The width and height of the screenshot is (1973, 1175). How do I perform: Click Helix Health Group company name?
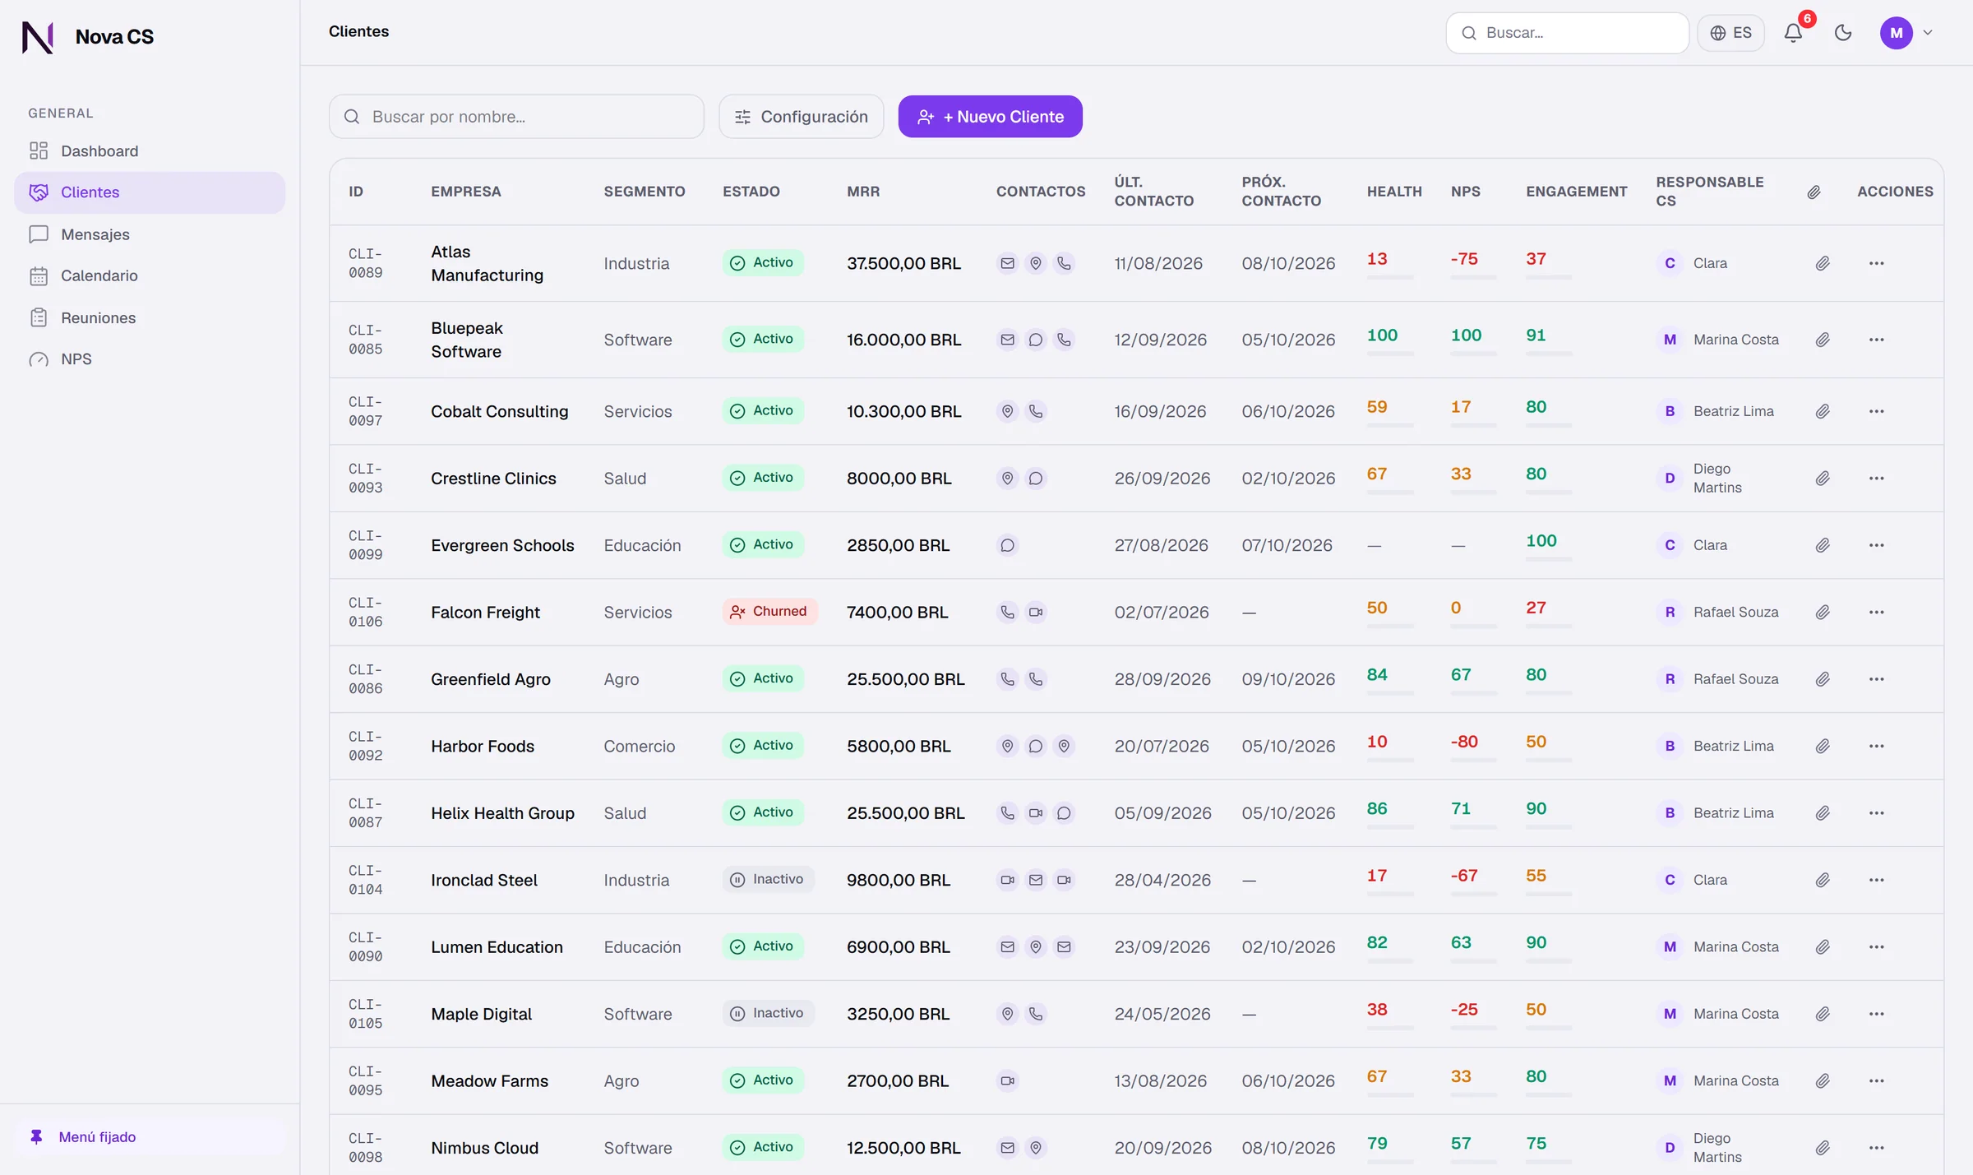click(x=502, y=813)
